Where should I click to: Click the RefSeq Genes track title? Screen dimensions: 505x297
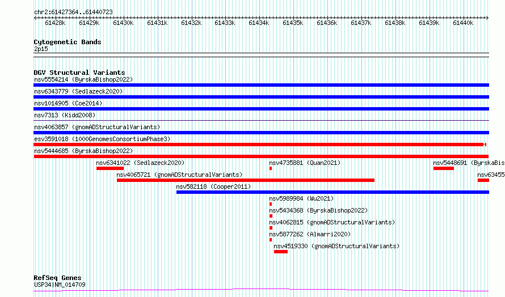point(57,278)
